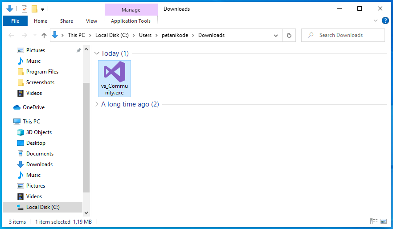Refresh the Downloads folder
393x229 pixels.
pyautogui.click(x=289, y=35)
